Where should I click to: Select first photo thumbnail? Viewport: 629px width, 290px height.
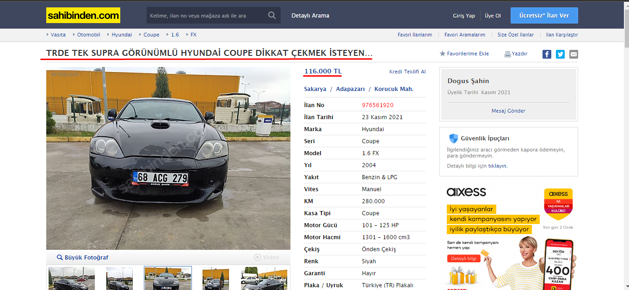72,278
